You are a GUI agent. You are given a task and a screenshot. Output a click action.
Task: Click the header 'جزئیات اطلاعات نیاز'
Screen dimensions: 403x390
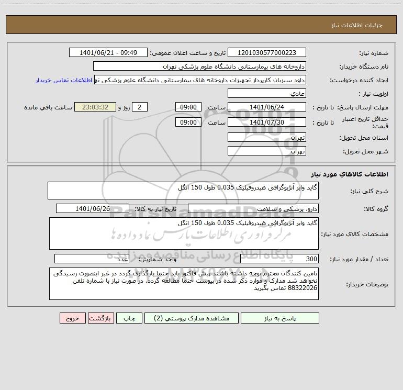coord(357,25)
